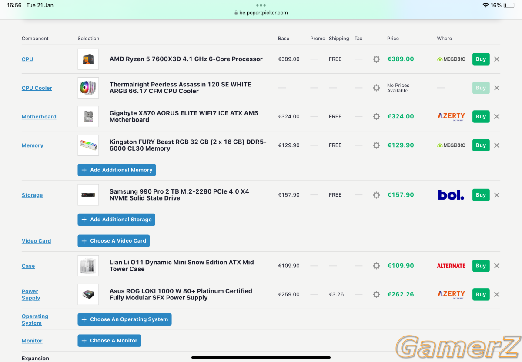Open the Operating System component link
522x362 pixels.
(35, 319)
